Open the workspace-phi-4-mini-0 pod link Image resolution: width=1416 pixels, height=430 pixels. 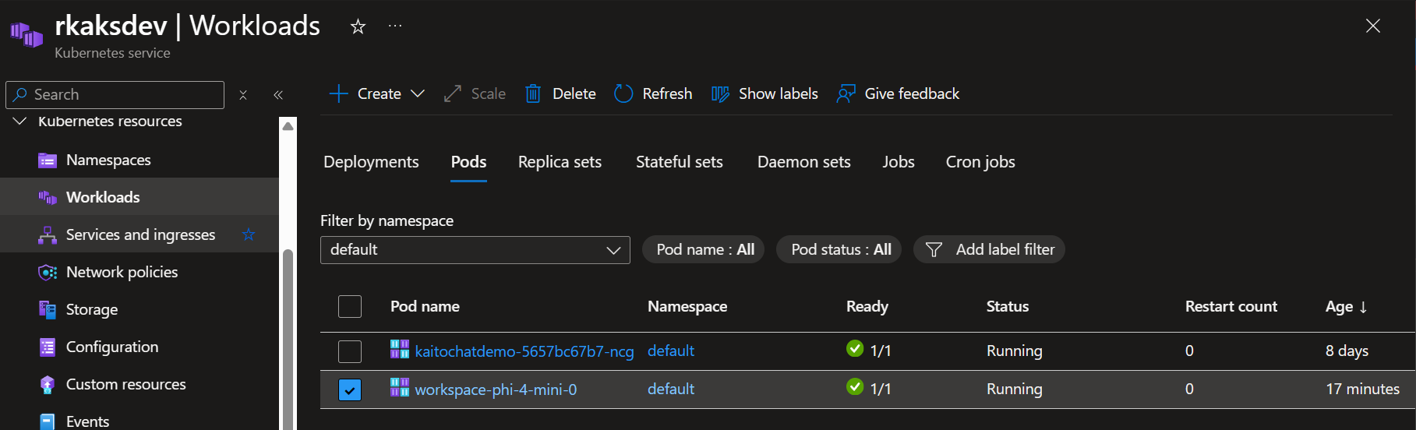pyautogui.click(x=496, y=389)
